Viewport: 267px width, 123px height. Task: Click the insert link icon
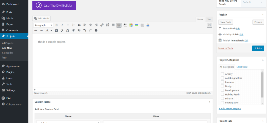pos(102,25)
